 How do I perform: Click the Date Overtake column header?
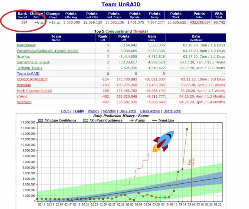pyautogui.click(x=196, y=38)
